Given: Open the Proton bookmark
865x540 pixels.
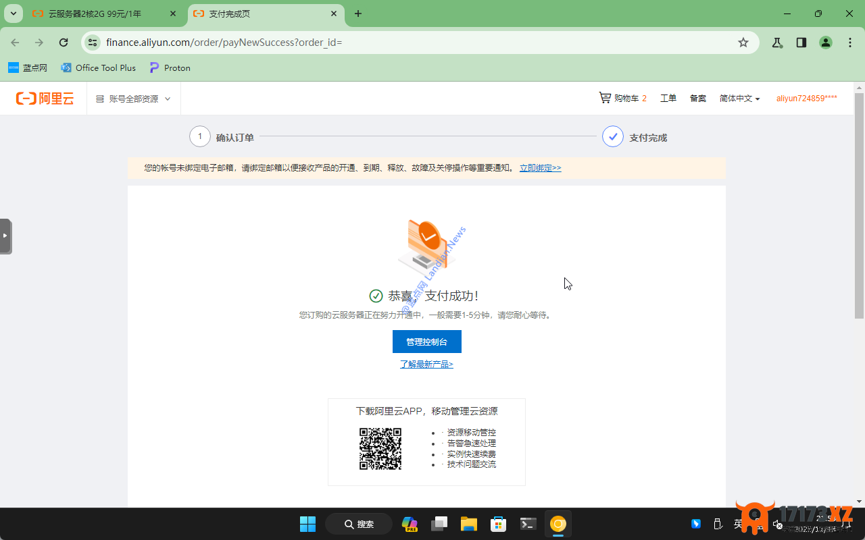Looking at the screenshot, I should click(170, 67).
